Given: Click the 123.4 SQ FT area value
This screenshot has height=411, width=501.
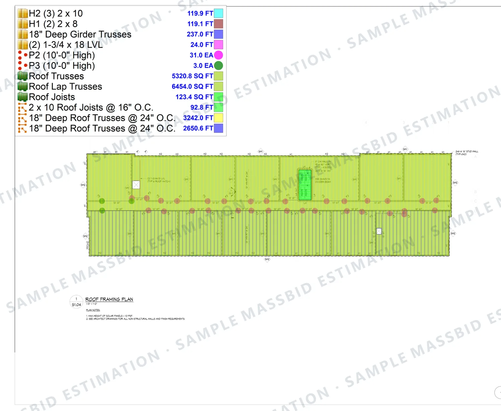Looking at the screenshot, I should pos(194,97).
